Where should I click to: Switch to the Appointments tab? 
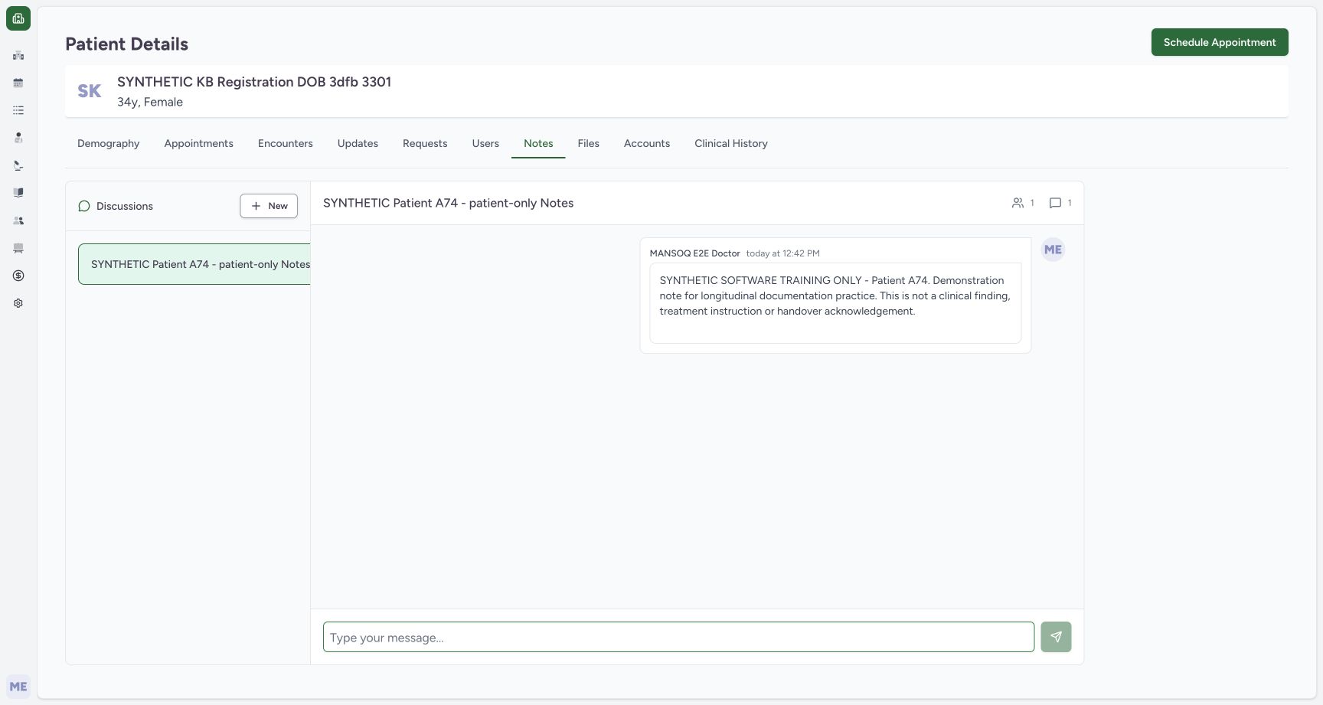199,143
